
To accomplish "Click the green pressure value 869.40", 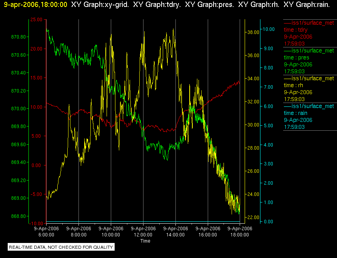I will coord(18,162).
